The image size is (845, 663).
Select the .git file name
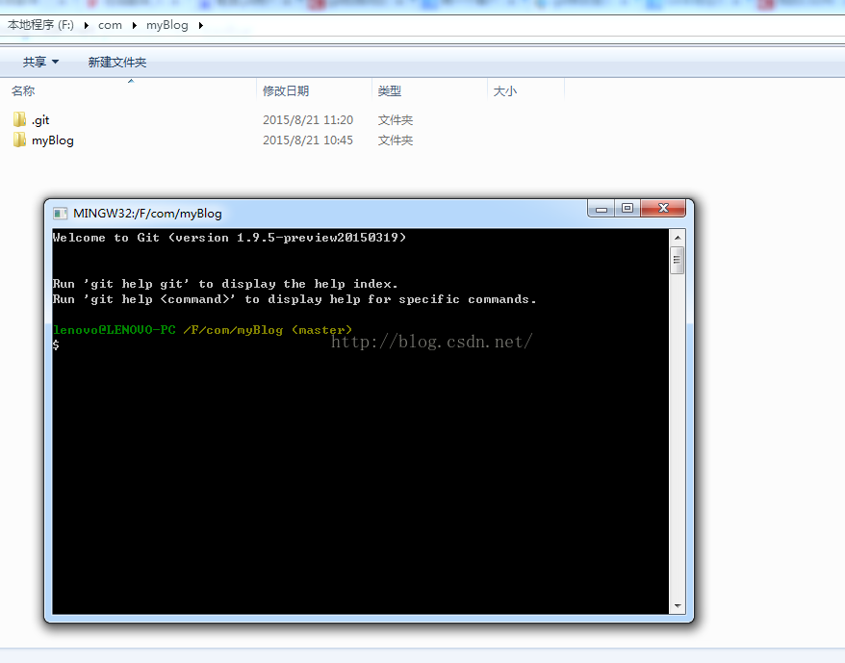click(40, 120)
